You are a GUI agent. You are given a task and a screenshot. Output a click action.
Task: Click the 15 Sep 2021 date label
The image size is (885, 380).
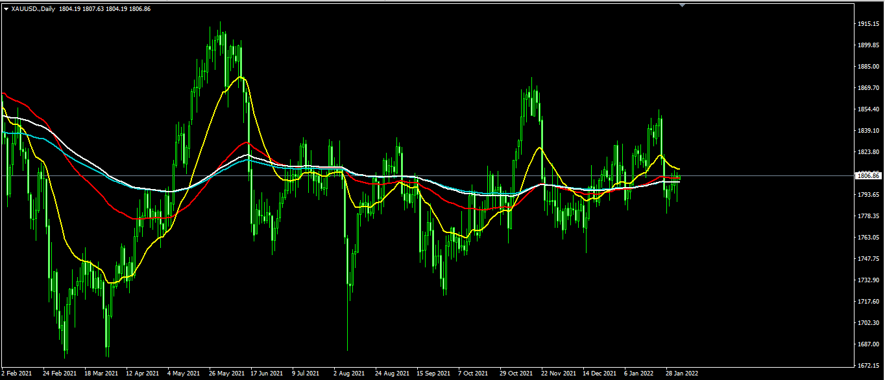pyautogui.click(x=433, y=374)
